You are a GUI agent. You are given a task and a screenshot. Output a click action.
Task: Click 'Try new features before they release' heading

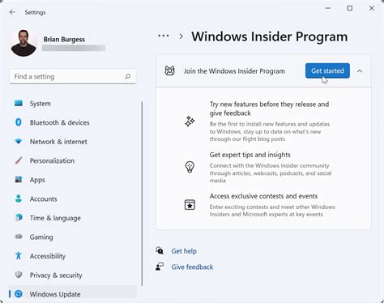pos(269,109)
